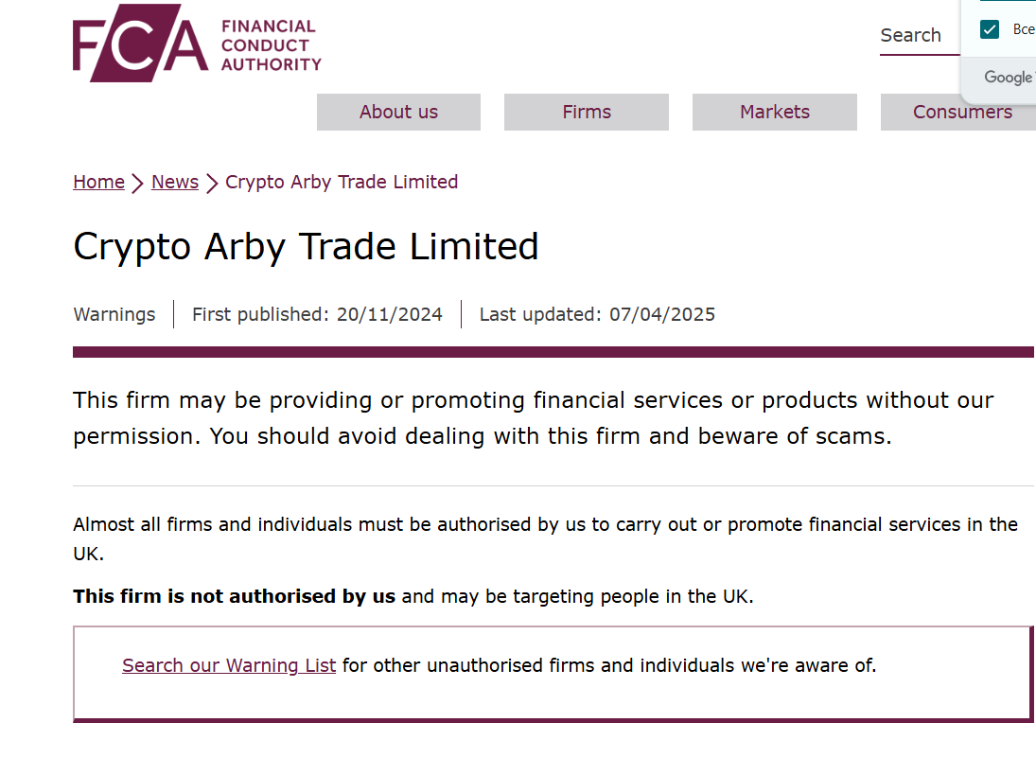The width and height of the screenshot is (1036, 758).
Task: Open the Consumers menu
Action: click(x=961, y=112)
